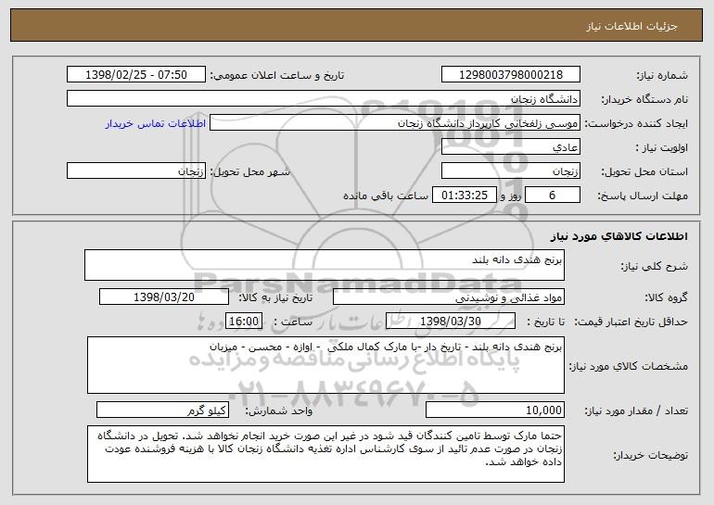Click the label حداقل تاریخ اعتبار قیمت
This screenshot has width=714, height=505.
[631, 322]
